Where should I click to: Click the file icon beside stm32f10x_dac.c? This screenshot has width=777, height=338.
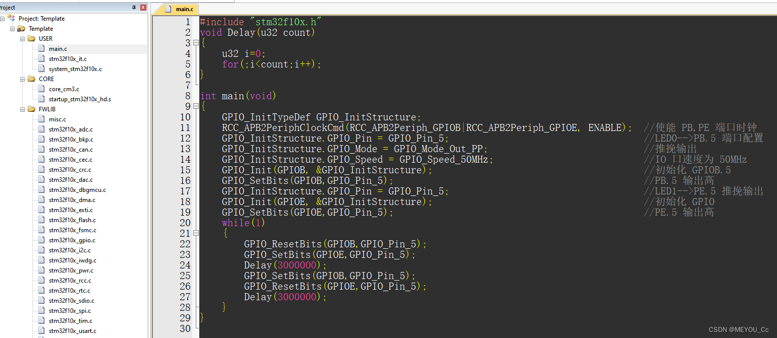pos(41,180)
